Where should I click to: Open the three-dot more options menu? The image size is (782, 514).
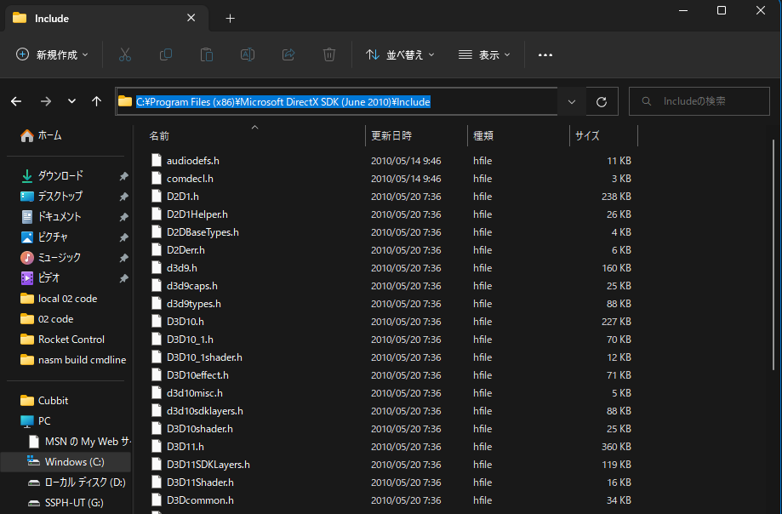tap(545, 54)
